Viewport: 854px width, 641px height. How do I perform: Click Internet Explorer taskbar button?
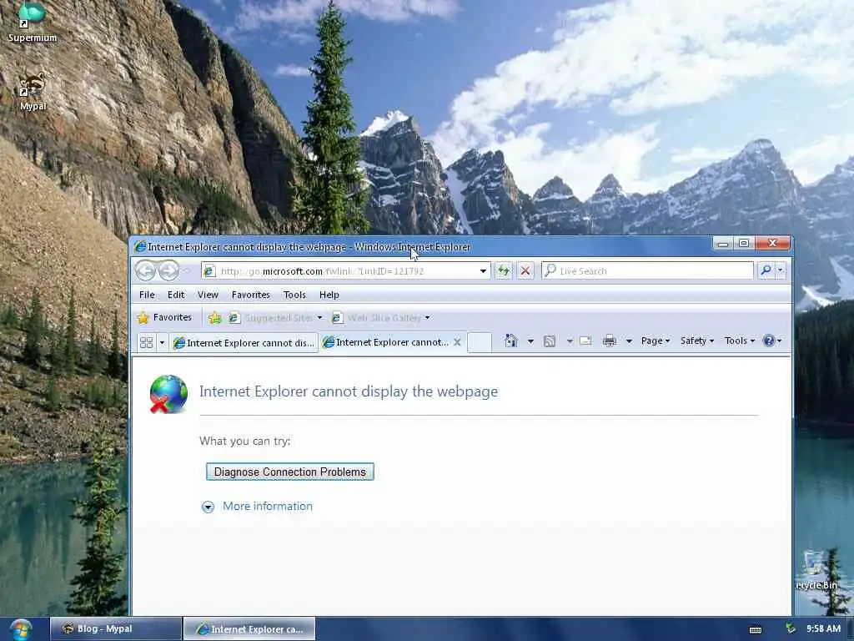point(249,628)
